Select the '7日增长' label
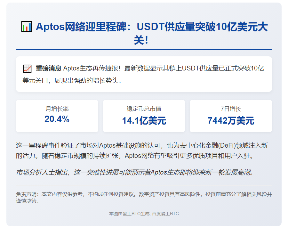This screenshot has width=288, height=236. pyautogui.click(x=231, y=109)
